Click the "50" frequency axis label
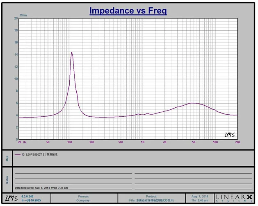 (x=48, y=142)
